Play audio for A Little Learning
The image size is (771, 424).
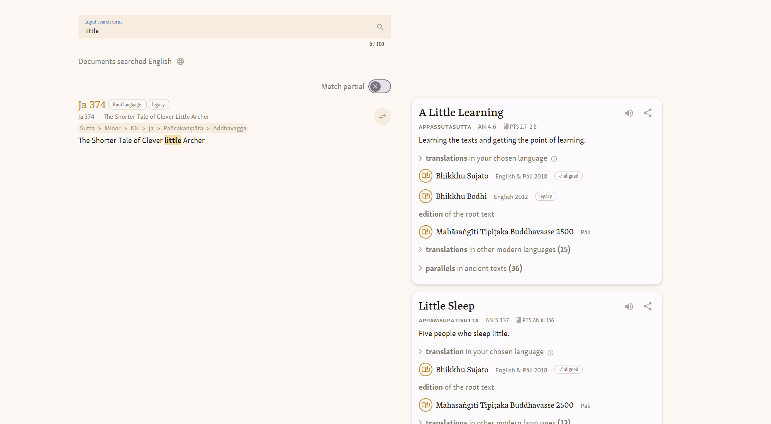pyautogui.click(x=629, y=113)
